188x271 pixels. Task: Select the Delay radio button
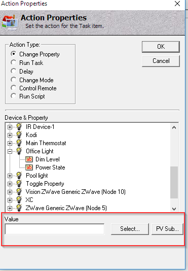tap(14, 71)
